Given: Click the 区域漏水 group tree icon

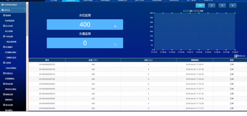Looking at the screenshot, I should point(4,47).
